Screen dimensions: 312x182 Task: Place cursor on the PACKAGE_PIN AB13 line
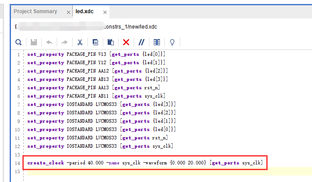click(98, 79)
